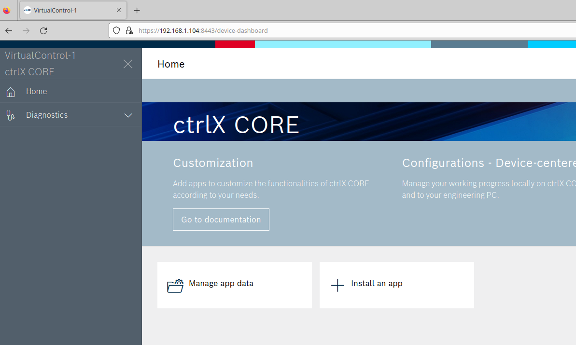
Task: Click the Manage app data folder icon
Action: pyautogui.click(x=175, y=286)
